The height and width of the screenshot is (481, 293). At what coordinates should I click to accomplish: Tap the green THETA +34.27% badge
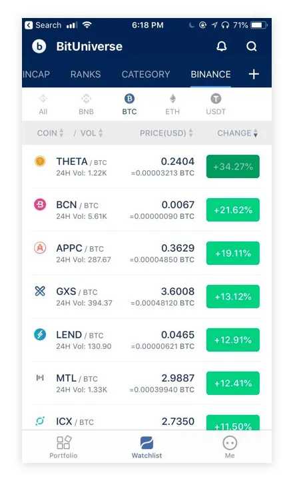[x=233, y=167]
